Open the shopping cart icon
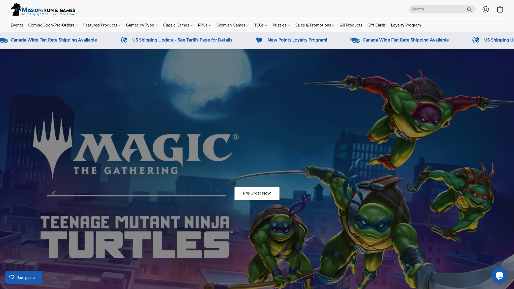Image resolution: width=514 pixels, height=289 pixels. point(500,9)
